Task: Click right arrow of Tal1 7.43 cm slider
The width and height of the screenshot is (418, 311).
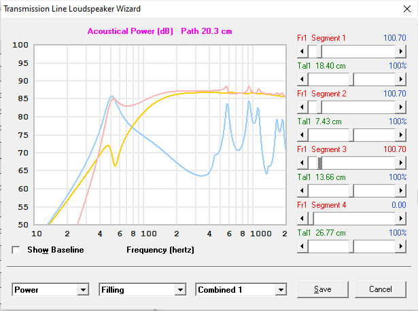Action: (401, 134)
